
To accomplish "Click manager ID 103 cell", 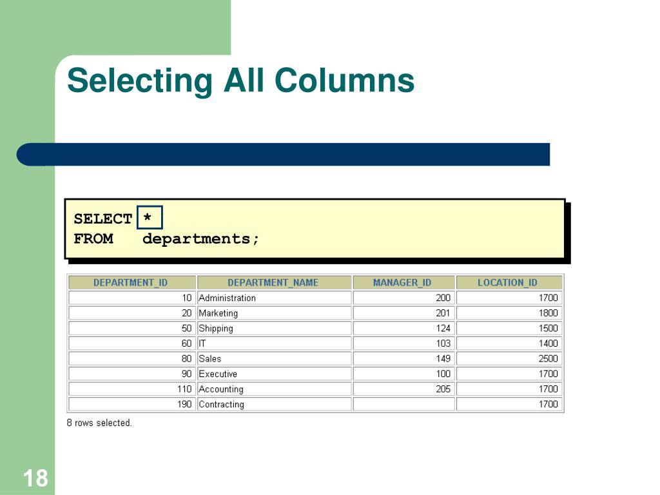I will point(403,343).
